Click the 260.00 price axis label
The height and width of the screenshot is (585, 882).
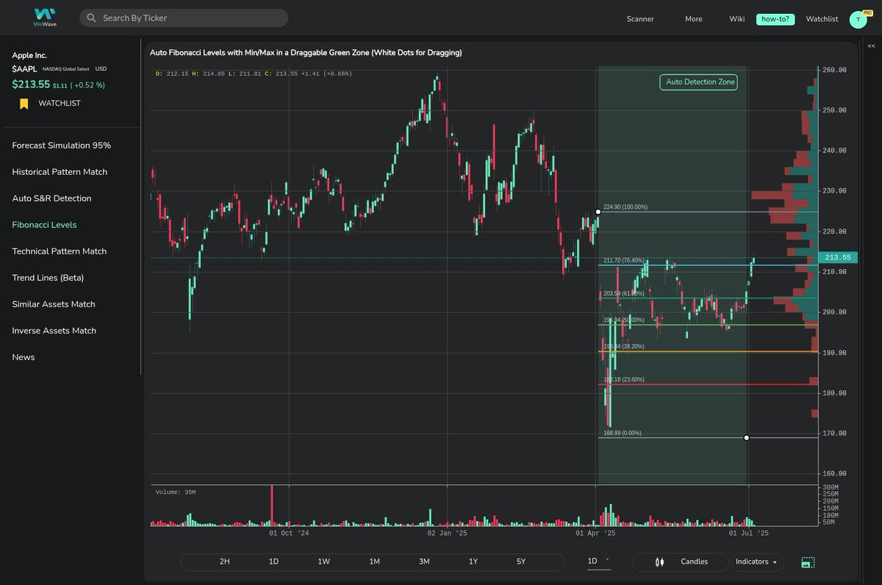tap(836, 71)
